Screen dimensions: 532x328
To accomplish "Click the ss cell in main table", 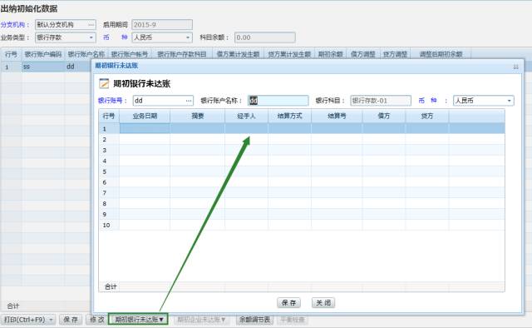I will pyautogui.click(x=43, y=67).
